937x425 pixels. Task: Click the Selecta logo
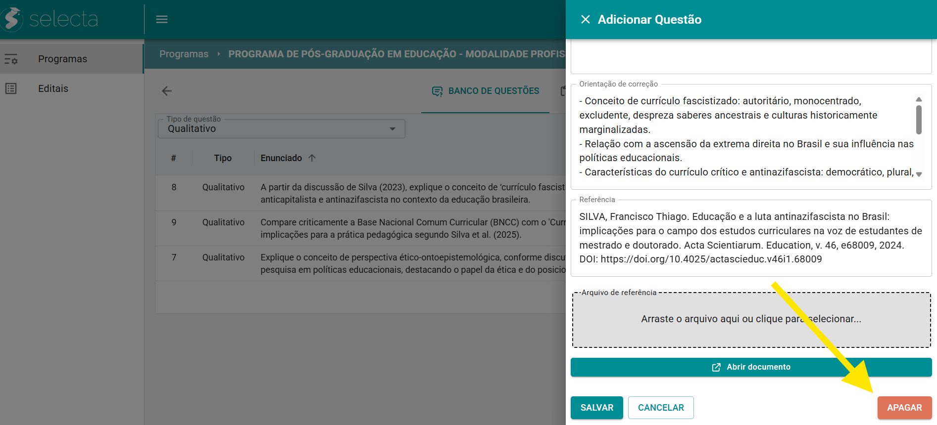coord(49,19)
